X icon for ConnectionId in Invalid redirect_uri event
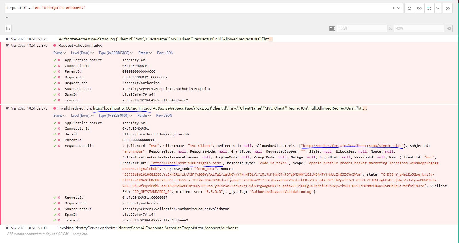The height and width of the screenshot is (243, 459). tap(59, 129)
